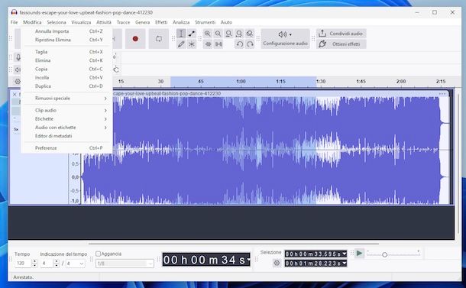Enable the Aggancia snapping checkbox
This screenshot has width=466, height=288.
pos(98,254)
